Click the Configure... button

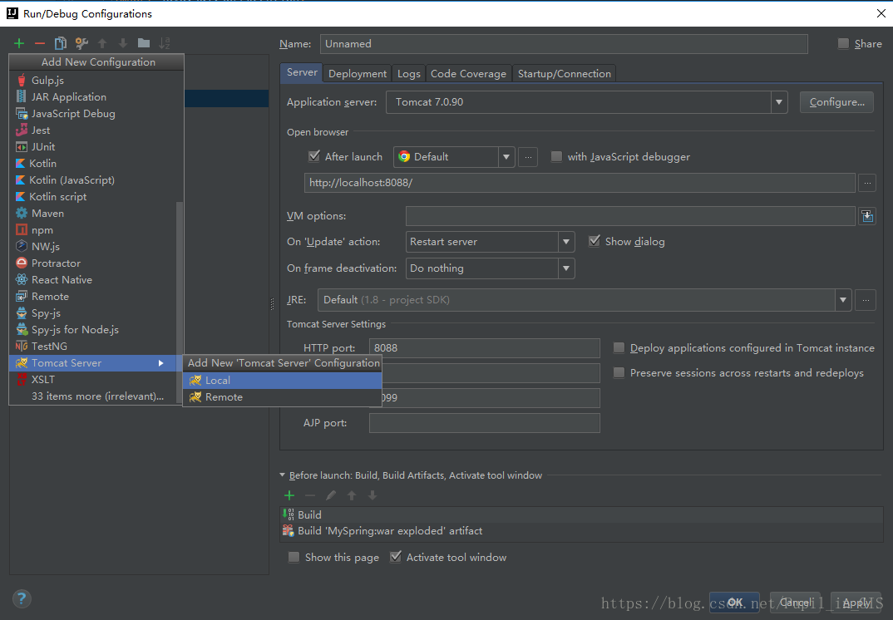836,102
